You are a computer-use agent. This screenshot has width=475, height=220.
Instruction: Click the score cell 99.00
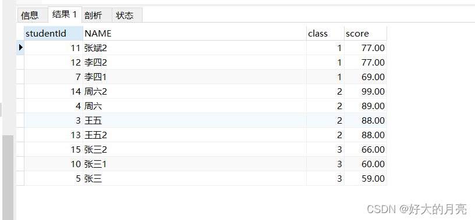point(366,91)
